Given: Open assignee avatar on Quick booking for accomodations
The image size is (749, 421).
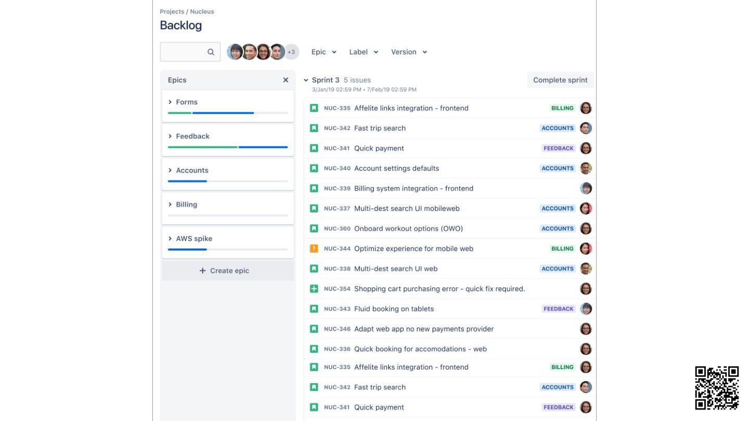Looking at the screenshot, I should point(586,349).
